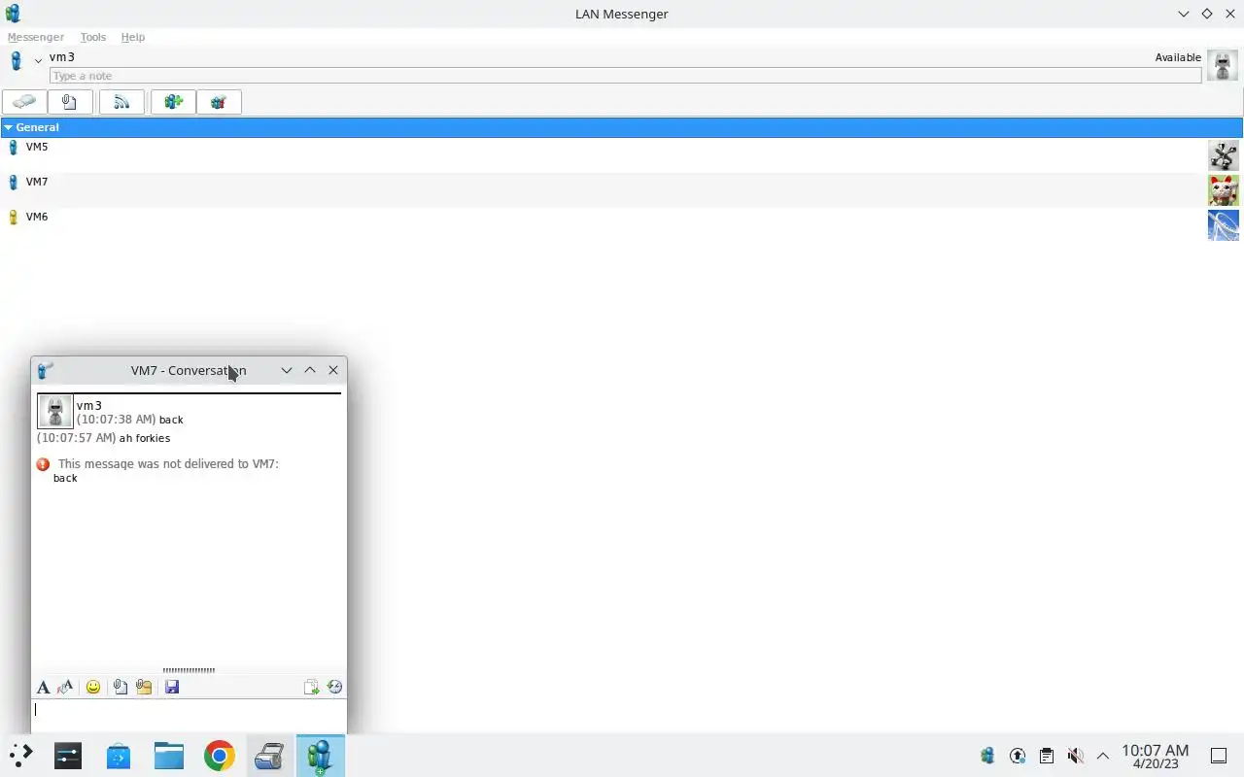
Task: Click the Type a note field
Action: pyautogui.click(x=626, y=76)
